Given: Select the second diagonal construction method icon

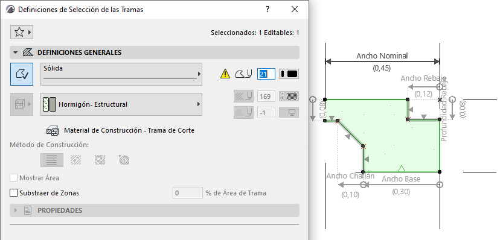Looking at the screenshot, I should 75,160.
